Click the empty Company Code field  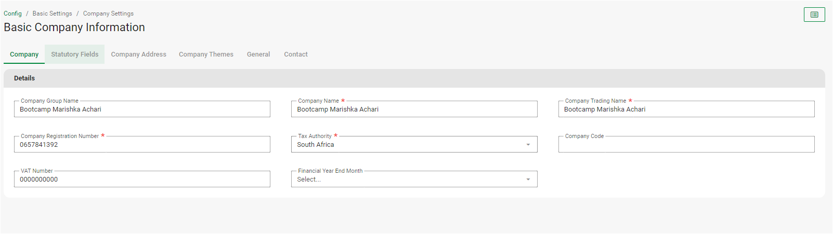click(x=686, y=145)
